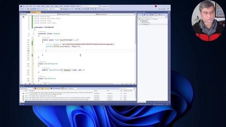Collapse the OpenAIChoice class block
Image resolution: width=226 pixels, height=127 pixels.
point(34,79)
